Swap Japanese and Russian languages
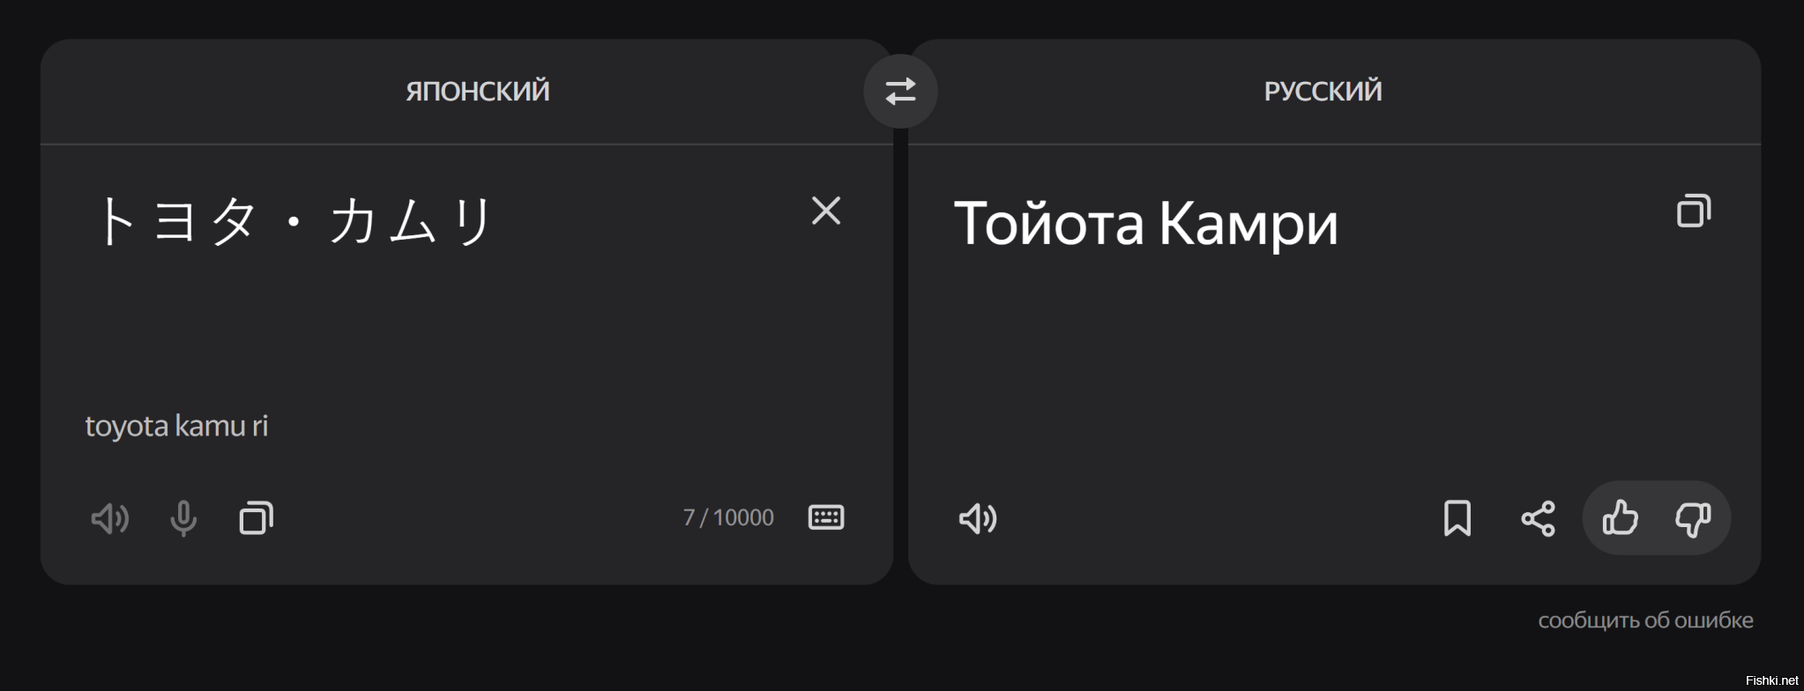Image resolution: width=1804 pixels, height=691 pixels. (x=900, y=92)
